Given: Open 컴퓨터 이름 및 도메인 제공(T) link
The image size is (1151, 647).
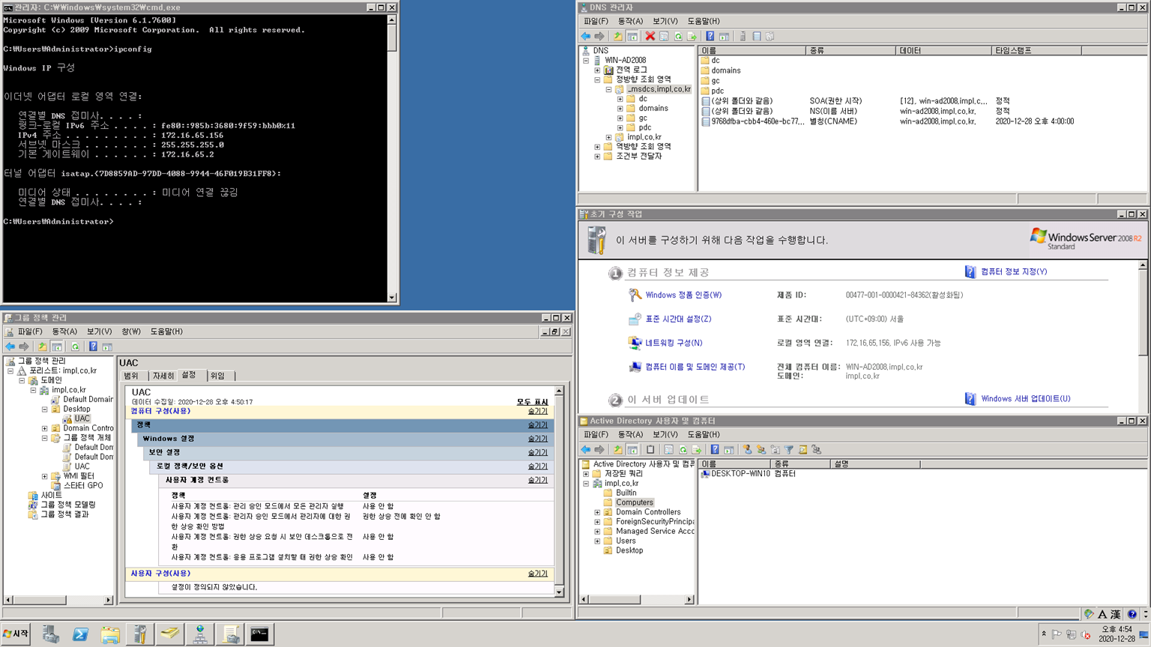Looking at the screenshot, I should (695, 367).
